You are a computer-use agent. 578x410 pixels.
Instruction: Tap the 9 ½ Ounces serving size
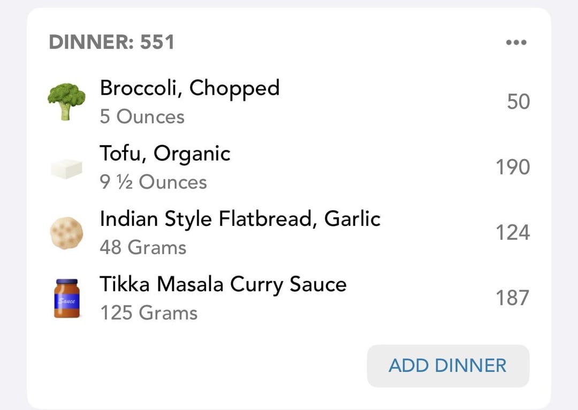(x=154, y=182)
